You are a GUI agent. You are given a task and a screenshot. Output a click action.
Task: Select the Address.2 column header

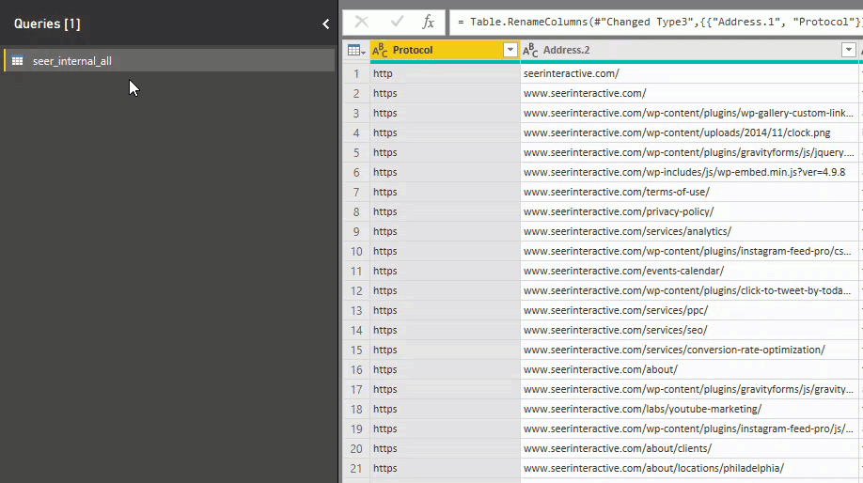677,50
